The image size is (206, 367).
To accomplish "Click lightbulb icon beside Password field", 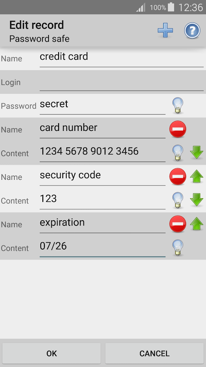I will [x=178, y=106].
